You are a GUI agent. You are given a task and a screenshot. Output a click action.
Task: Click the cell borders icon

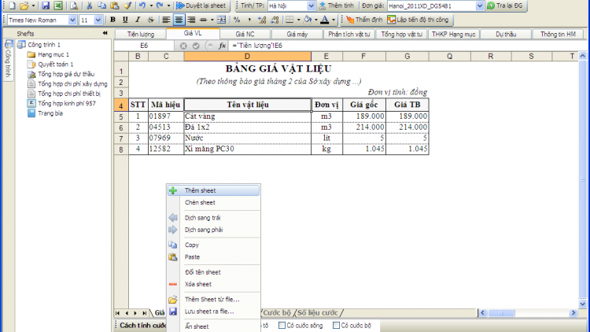click(289, 20)
